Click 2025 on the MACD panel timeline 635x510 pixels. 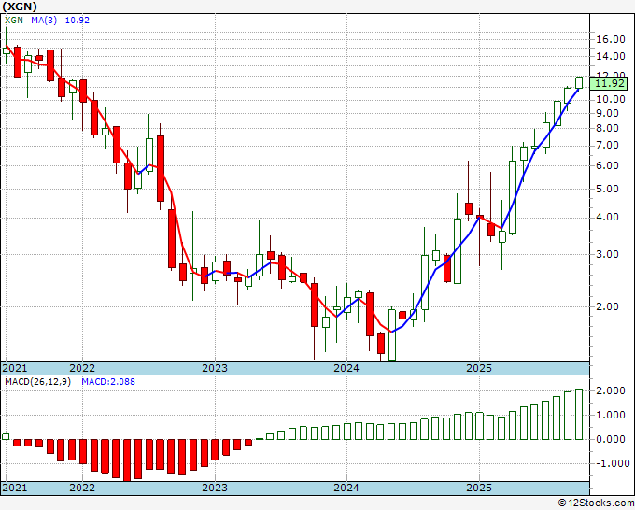click(x=479, y=488)
